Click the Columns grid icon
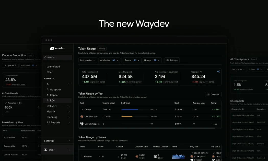The width and height of the screenshot is (268, 161). click(208, 95)
